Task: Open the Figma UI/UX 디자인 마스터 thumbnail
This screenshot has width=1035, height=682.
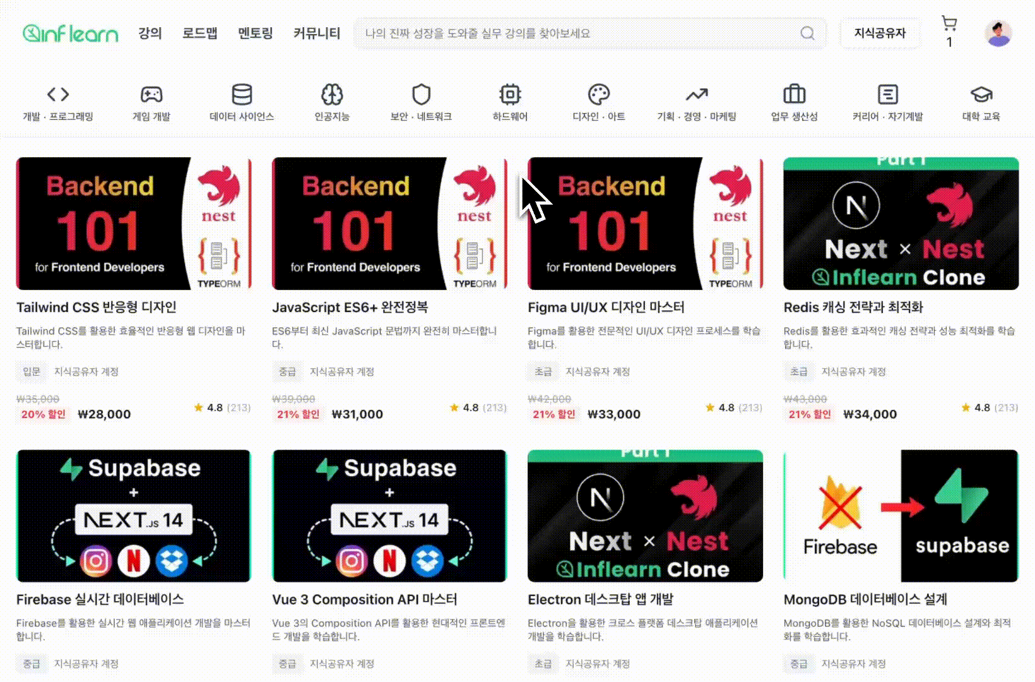Action: [x=645, y=224]
